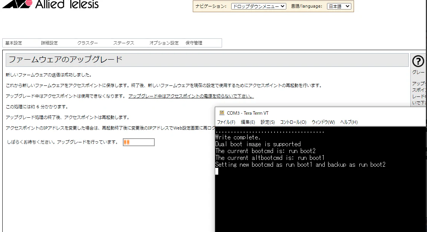The width and height of the screenshot is (427, 232).
Task: Open the help question mark icon
Action: [x=418, y=61]
